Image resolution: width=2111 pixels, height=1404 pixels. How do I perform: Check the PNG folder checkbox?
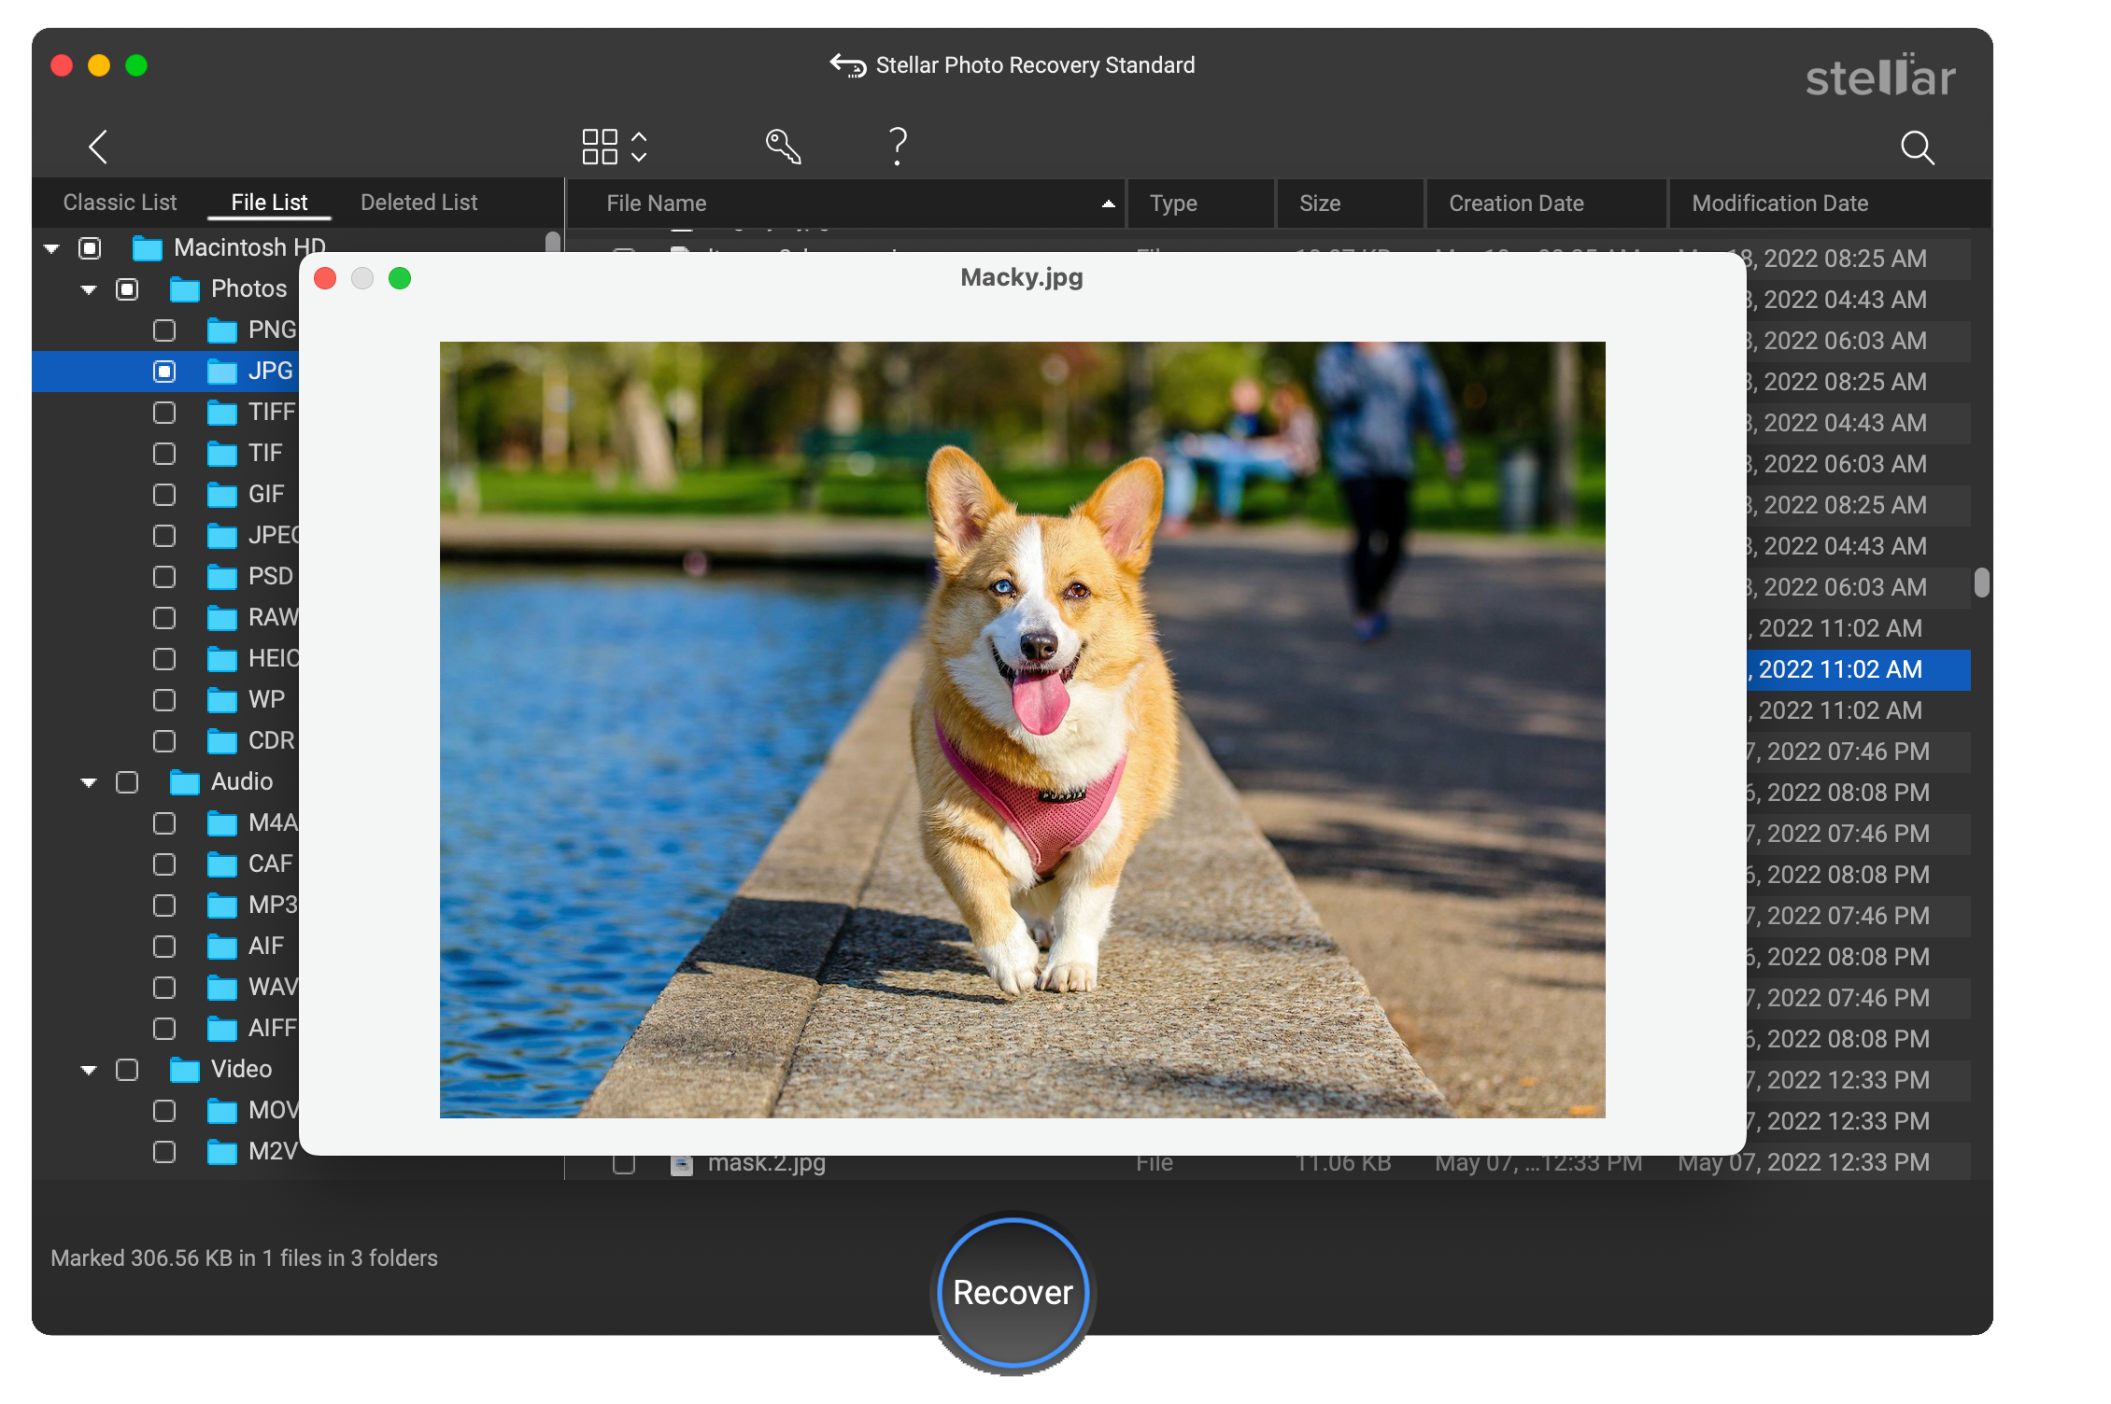point(164,330)
